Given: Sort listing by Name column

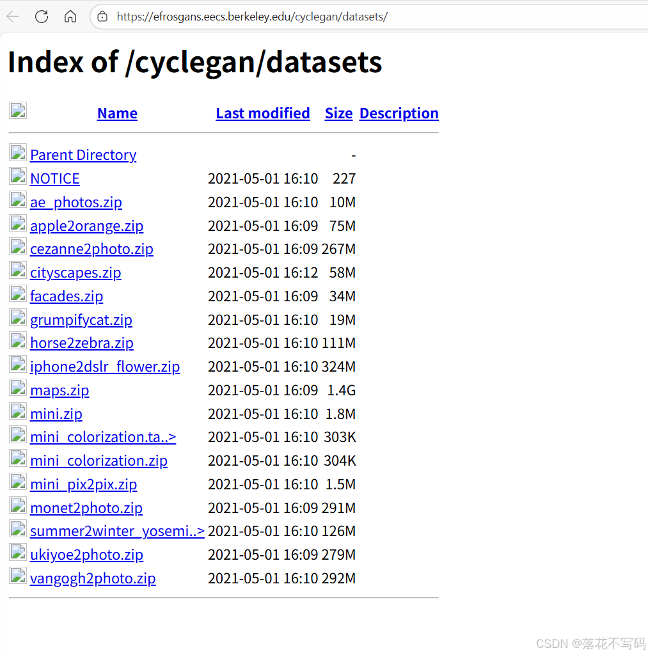Looking at the screenshot, I should click(117, 113).
